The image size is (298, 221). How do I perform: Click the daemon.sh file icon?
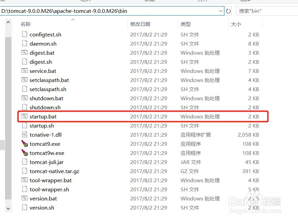click(25, 44)
